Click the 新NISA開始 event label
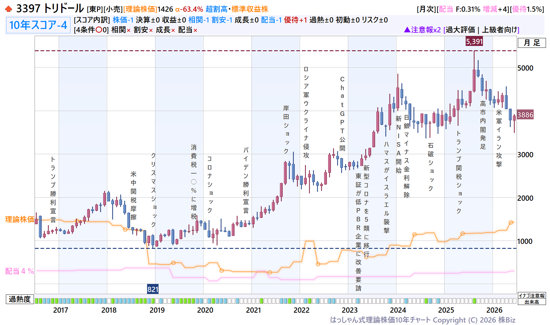The height and width of the screenshot is (325, 550). coord(399,144)
